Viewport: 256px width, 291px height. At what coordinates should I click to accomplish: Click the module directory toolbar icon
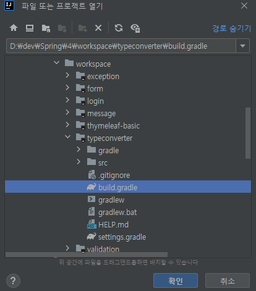(62, 28)
